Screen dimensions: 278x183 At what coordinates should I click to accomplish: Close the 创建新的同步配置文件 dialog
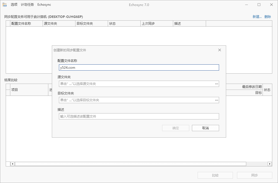tap(219, 50)
